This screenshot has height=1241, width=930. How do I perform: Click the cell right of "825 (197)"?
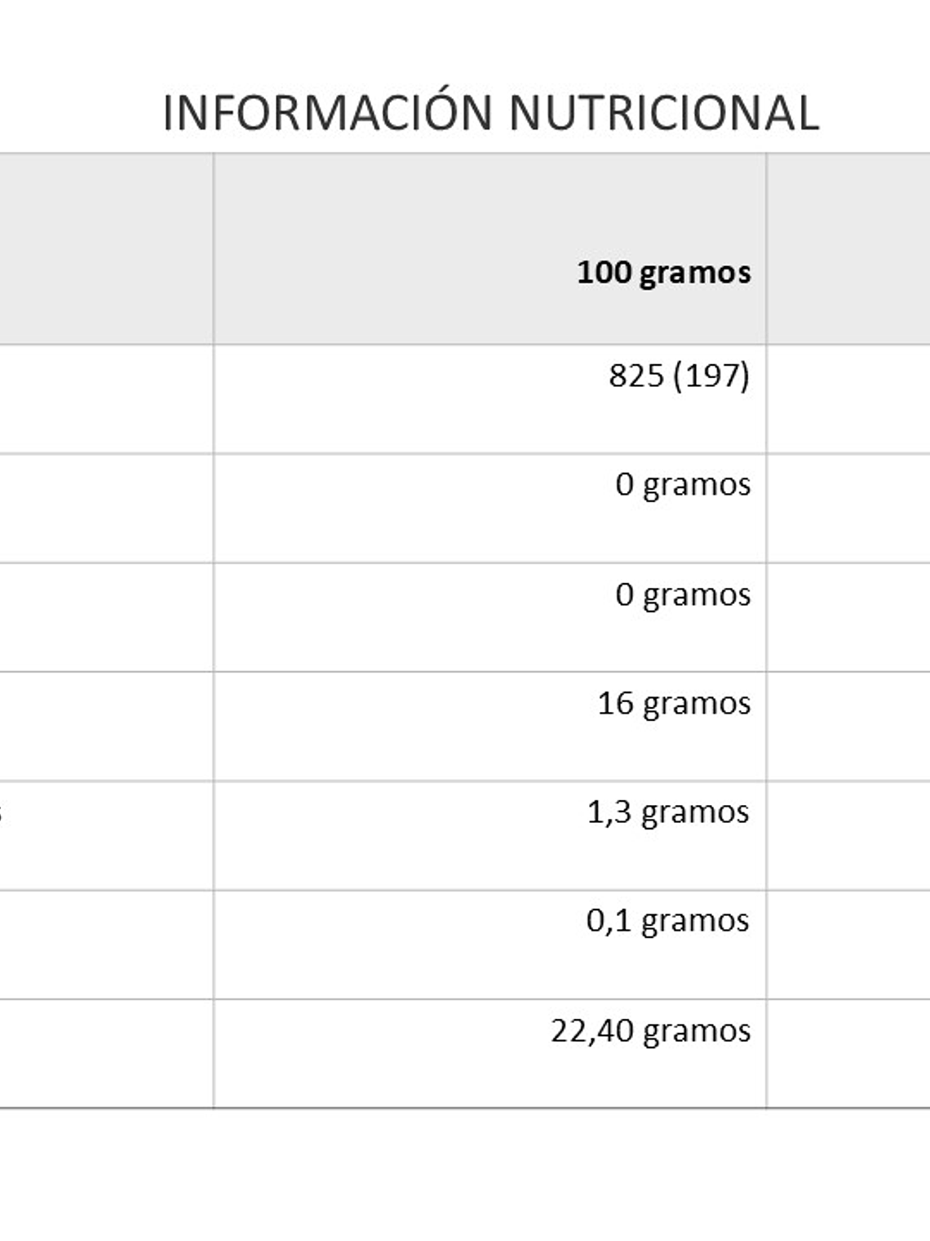(848, 398)
